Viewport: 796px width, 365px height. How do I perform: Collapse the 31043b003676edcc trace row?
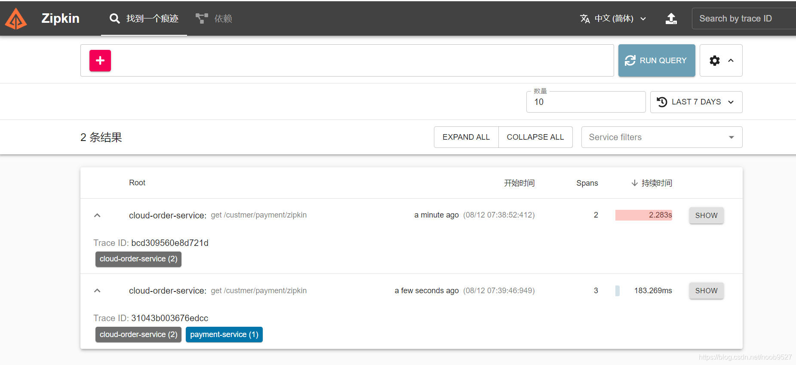click(x=97, y=291)
